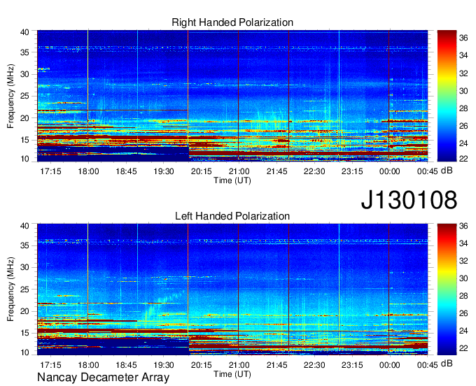Click the 'Nancay Decameter Array' caption
Image resolution: width=476 pixels, height=386 pixels.
(103, 378)
